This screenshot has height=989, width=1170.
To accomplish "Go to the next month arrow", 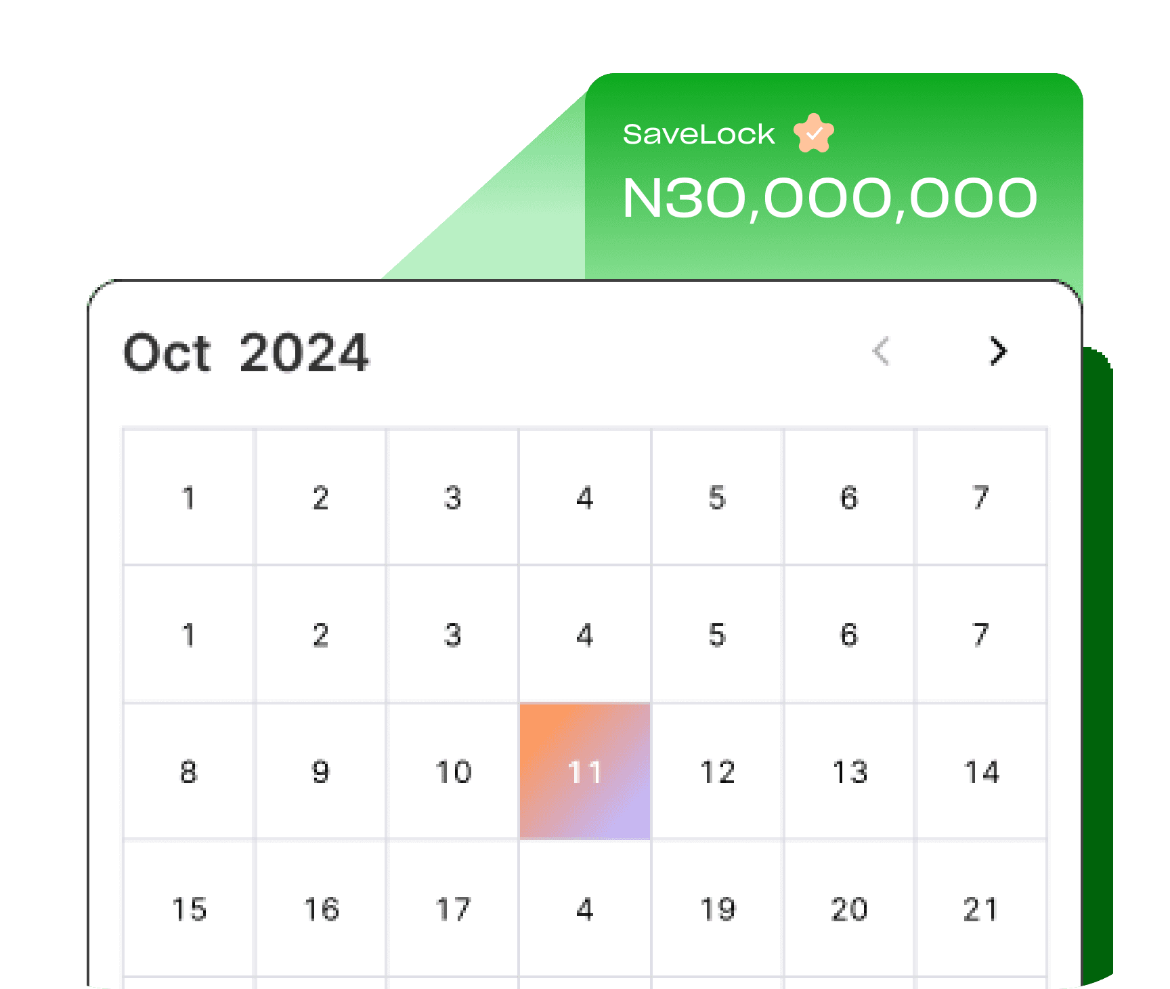I will click(x=998, y=351).
